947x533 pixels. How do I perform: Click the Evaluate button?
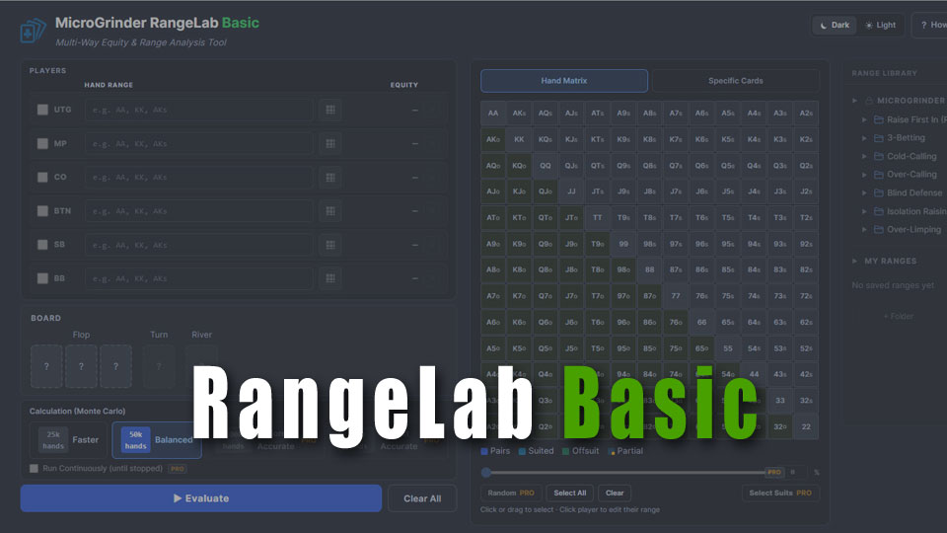click(201, 498)
